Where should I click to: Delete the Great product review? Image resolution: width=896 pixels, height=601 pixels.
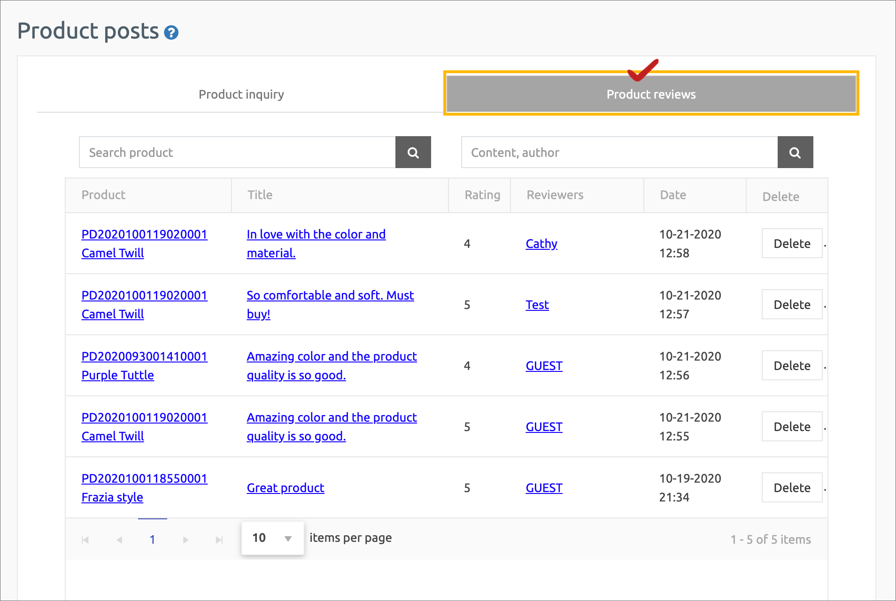click(792, 488)
